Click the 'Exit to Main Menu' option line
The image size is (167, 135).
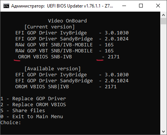pyautogui.click(x=32, y=117)
